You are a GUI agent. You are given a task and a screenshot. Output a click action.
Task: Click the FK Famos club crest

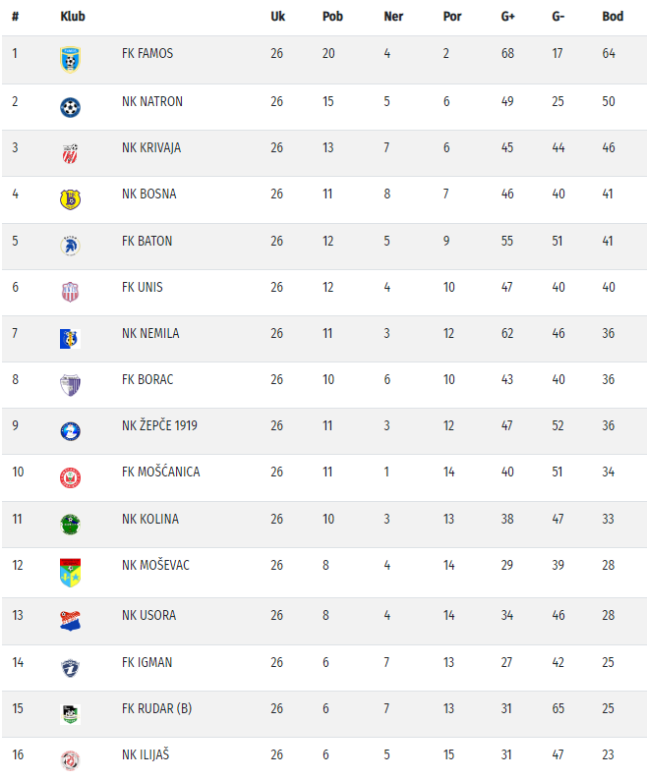coord(70,58)
